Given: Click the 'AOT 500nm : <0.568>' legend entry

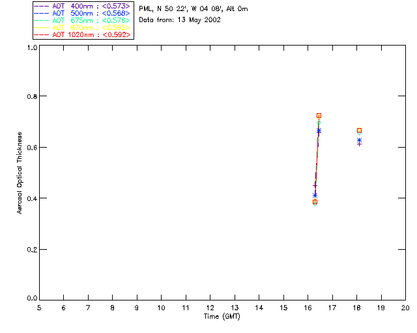Looking at the screenshot, I should coord(82,13).
